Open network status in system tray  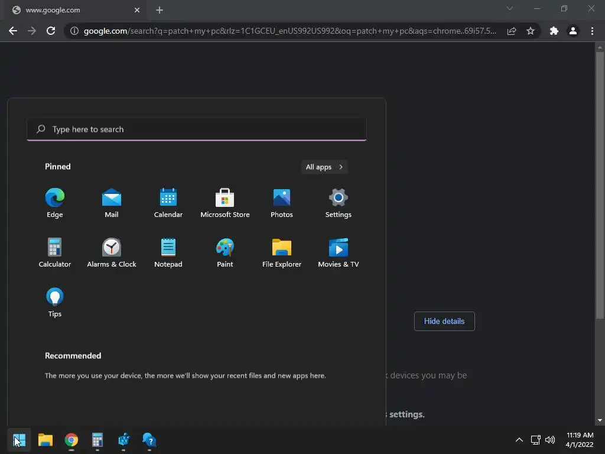(535, 440)
